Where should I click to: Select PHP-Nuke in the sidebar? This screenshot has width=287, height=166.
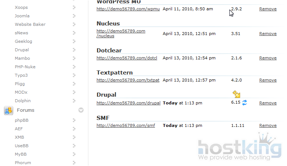25,67
